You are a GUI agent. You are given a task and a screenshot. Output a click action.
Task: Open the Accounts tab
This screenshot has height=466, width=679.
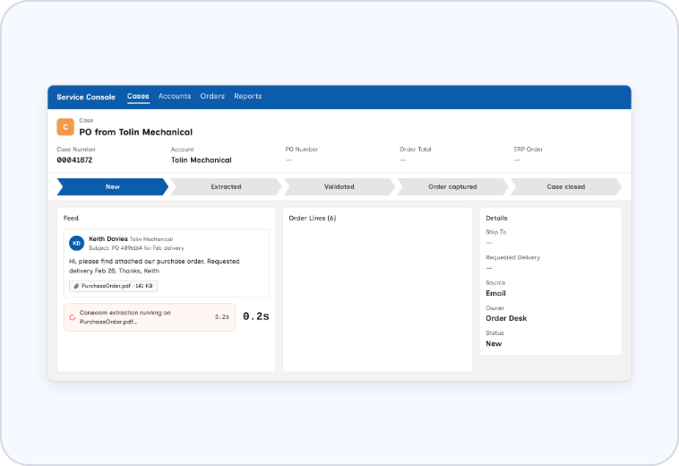click(x=175, y=96)
